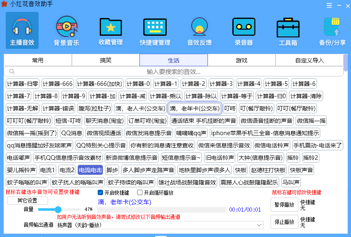The height and width of the screenshot is (237, 351).
Task: Click the vertical scrollbar on right edge
Action: point(346,62)
